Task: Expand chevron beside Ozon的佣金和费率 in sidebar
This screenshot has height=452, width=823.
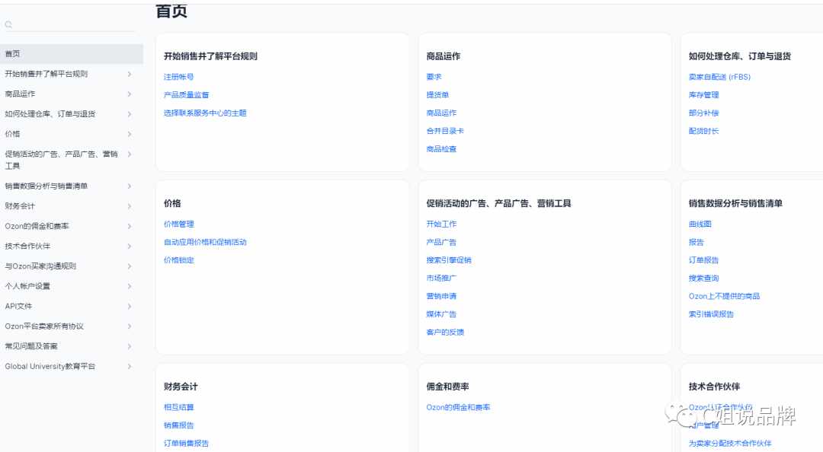Action: coord(129,226)
